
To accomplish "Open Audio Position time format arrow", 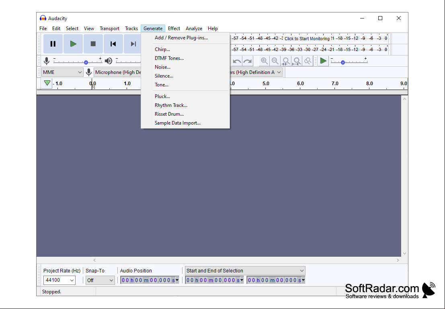I will pyautogui.click(x=177, y=280).
